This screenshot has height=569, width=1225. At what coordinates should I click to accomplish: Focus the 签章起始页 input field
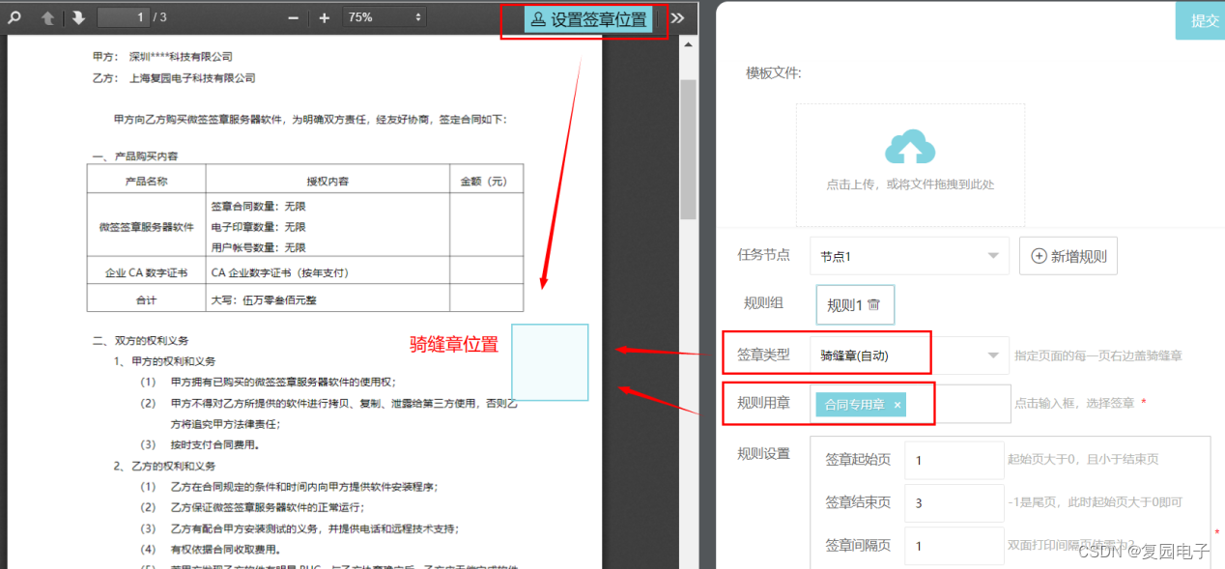click(954, 460)
